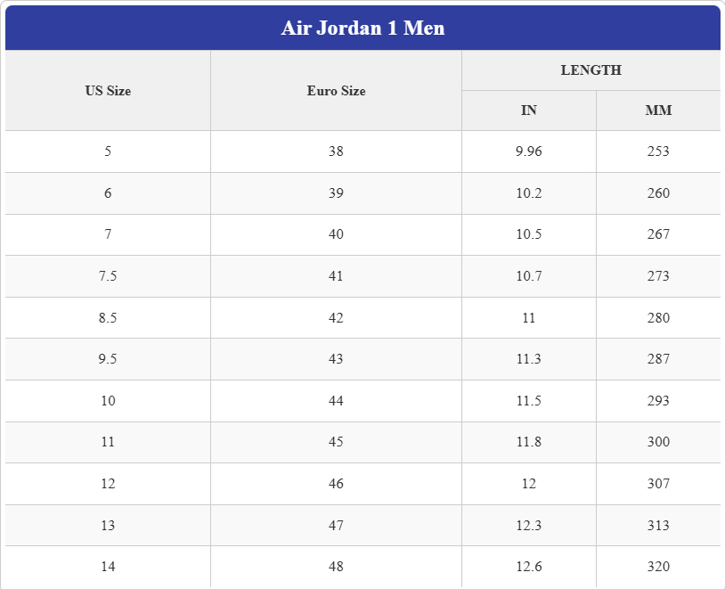Click the 11.5 inch length cell
Viewport: 725px width, 589px height.
[x=529, y=401]
